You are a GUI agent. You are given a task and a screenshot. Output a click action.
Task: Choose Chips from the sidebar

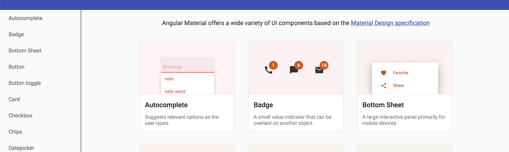[x=15, y=132]
